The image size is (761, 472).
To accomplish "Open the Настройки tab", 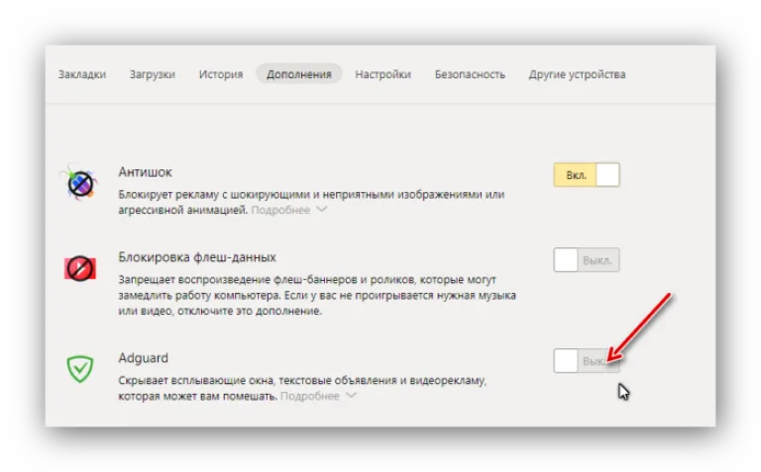I will (x=382, y=74).
